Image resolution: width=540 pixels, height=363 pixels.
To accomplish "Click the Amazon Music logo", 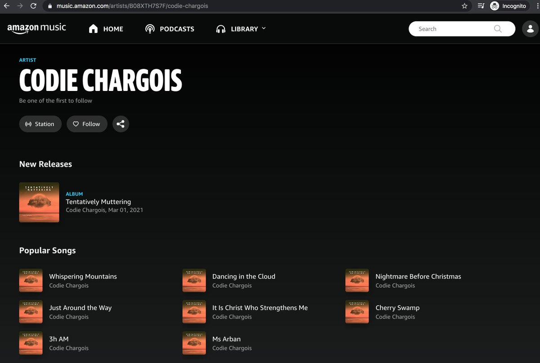I will [36, 28].
